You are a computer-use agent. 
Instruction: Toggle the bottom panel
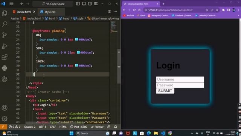[84, 4]
